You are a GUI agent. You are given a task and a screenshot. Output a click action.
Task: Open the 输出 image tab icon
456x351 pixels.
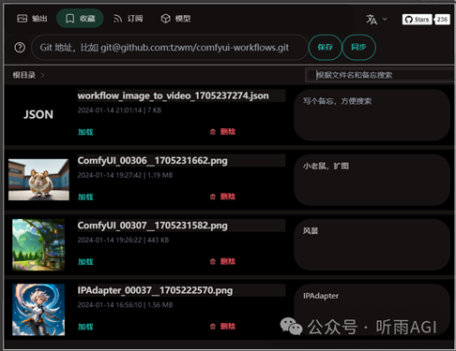pyautogui.click(x=22, y=19)
